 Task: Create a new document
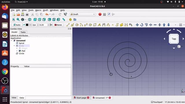(x=14, y=14)
